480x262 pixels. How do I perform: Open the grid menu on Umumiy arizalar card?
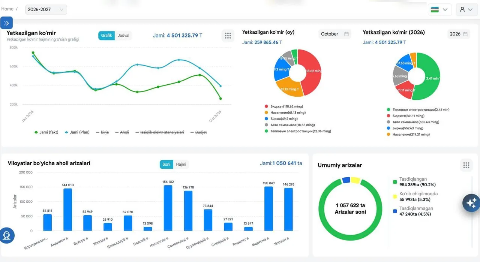coord(466,165)
